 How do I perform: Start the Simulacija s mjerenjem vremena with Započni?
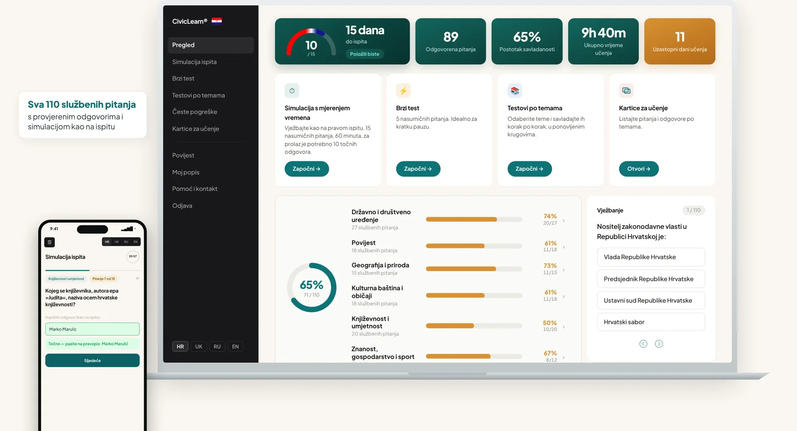pyautogui.click(x=307, y=169)
